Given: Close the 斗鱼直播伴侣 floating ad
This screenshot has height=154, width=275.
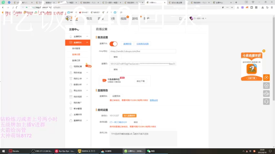Looking at the screenshot, I should pyautogui.click(x=264, y=51).
